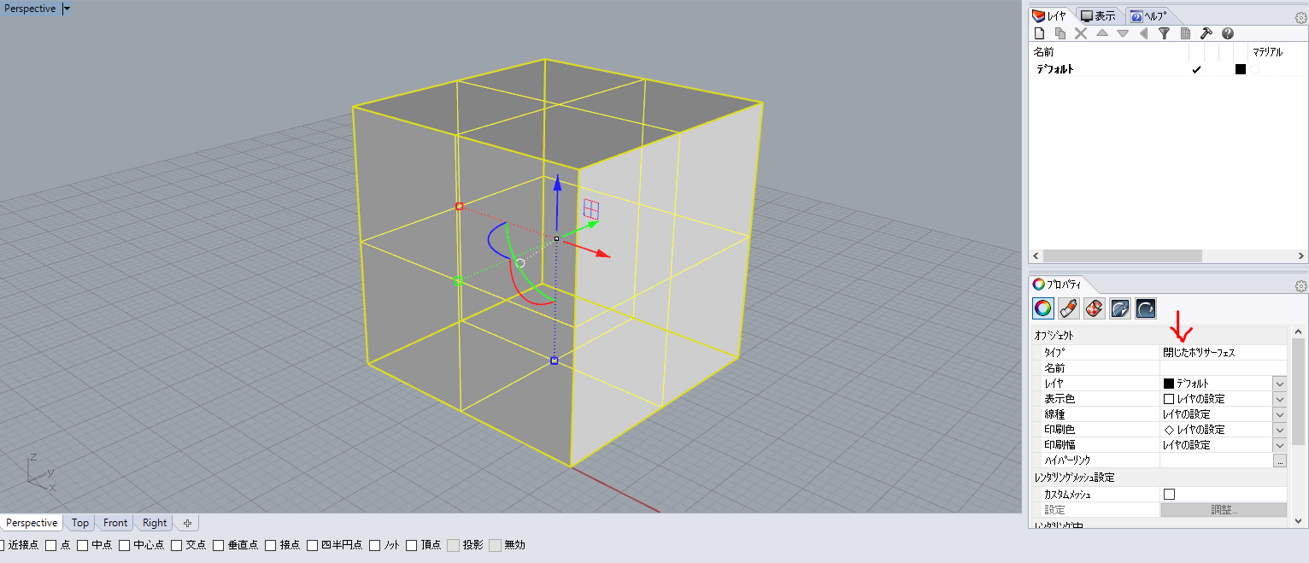The height and width of the screenshot is (563, 1309).
Task: Open the 表示色 property dropdown
Action: point(1280,398)
